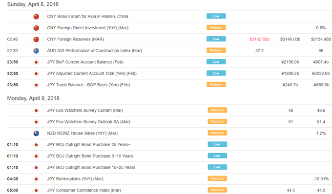Click Japan flag beside Bond Purchase 25 Years~

coord(36,145)
